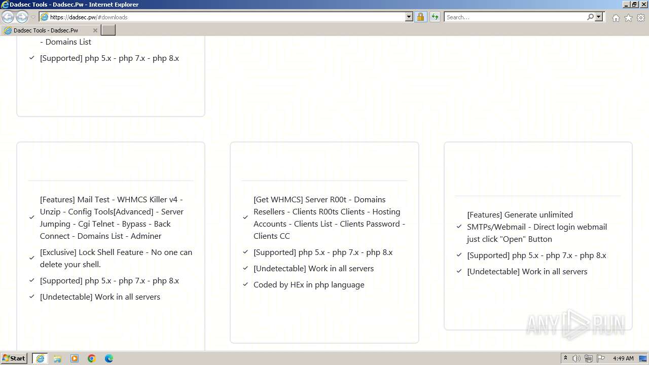Go back with the browser Back arrow

(8, 17)
